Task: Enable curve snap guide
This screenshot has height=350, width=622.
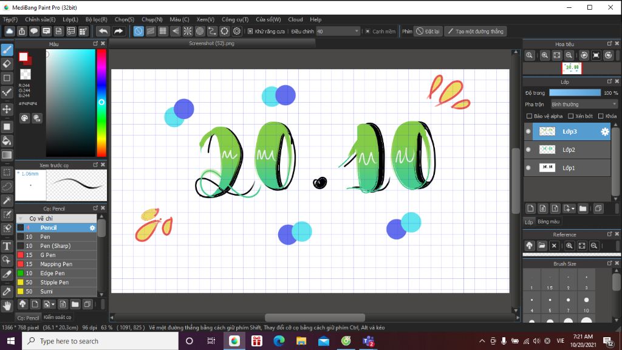Action: point(212,32)
